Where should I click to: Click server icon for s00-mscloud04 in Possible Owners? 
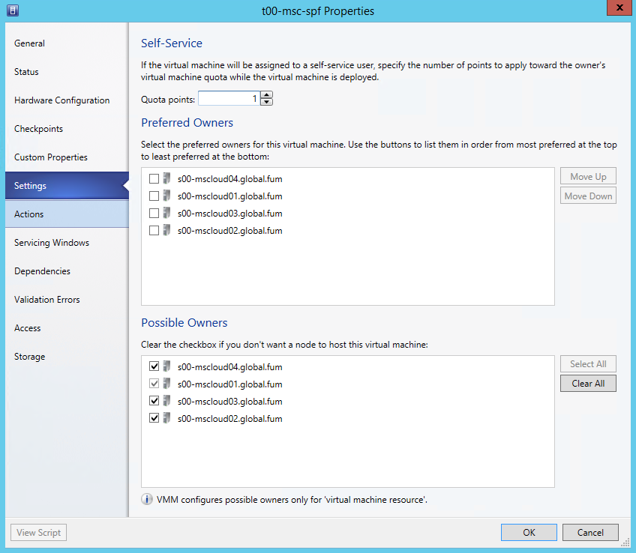166,366
